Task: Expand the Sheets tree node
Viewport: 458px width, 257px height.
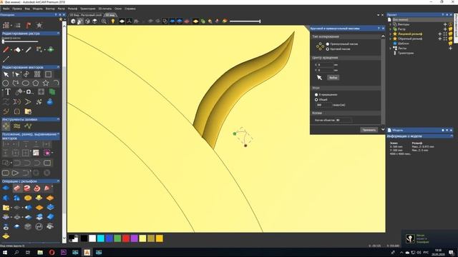Action: (x=391, y=48)
